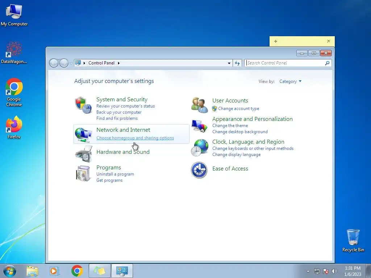Add a new sticky note with plus

[276, 41]
